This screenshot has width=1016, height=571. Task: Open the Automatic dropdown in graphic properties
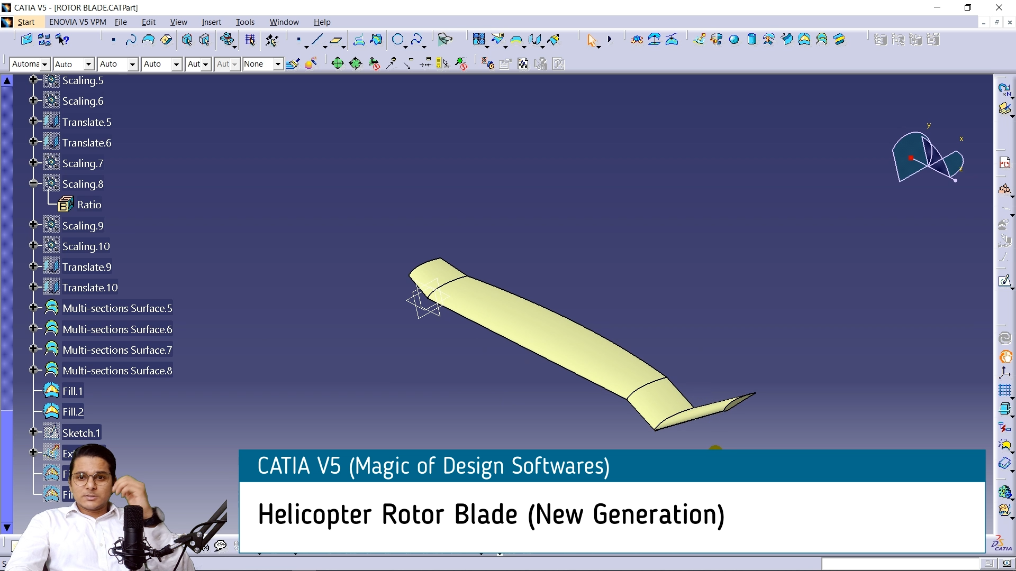pyautogui.click(x=45, y=64)
